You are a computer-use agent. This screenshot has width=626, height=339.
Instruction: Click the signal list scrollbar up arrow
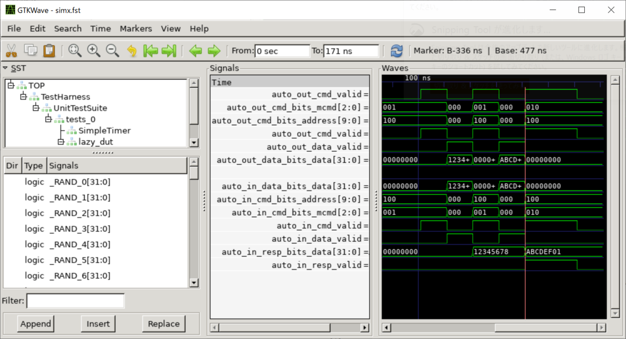coord(194,162)
